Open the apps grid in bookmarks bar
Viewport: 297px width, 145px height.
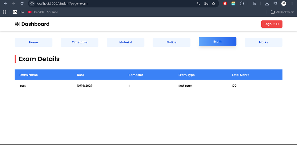(5, 12)
